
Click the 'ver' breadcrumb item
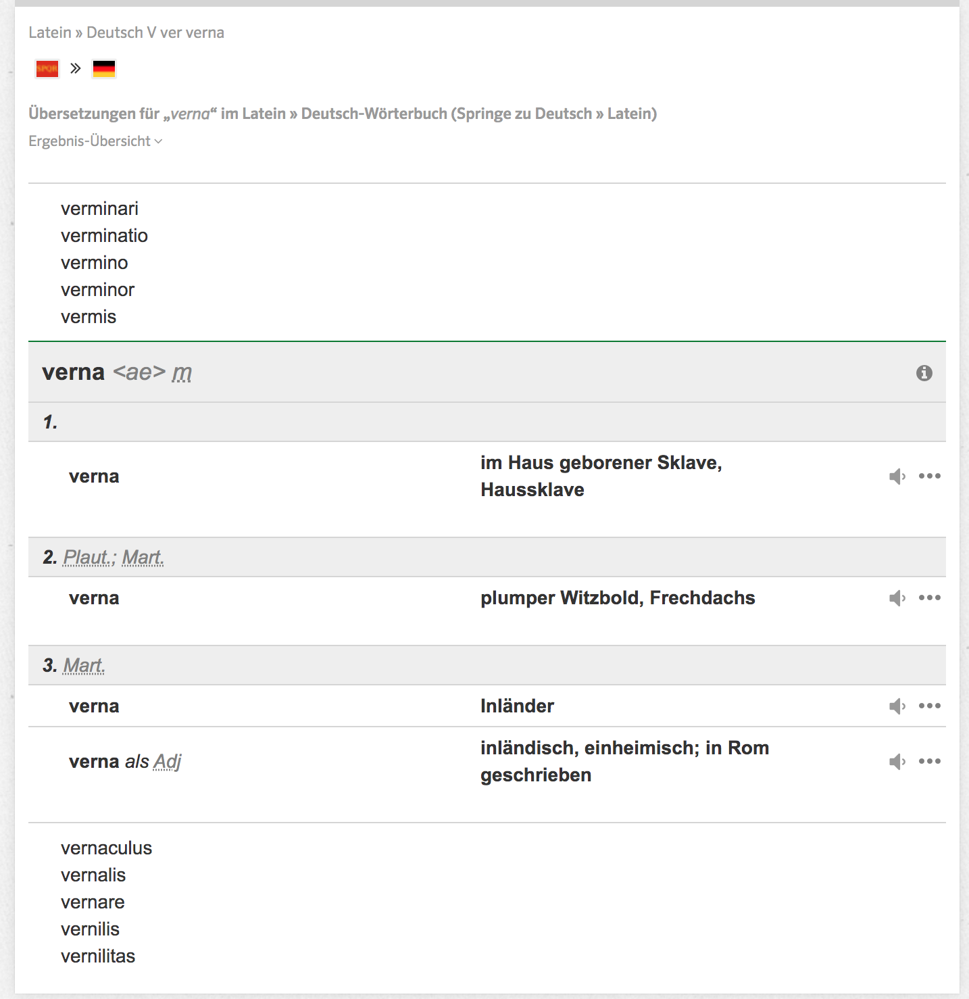coord(171,32)
